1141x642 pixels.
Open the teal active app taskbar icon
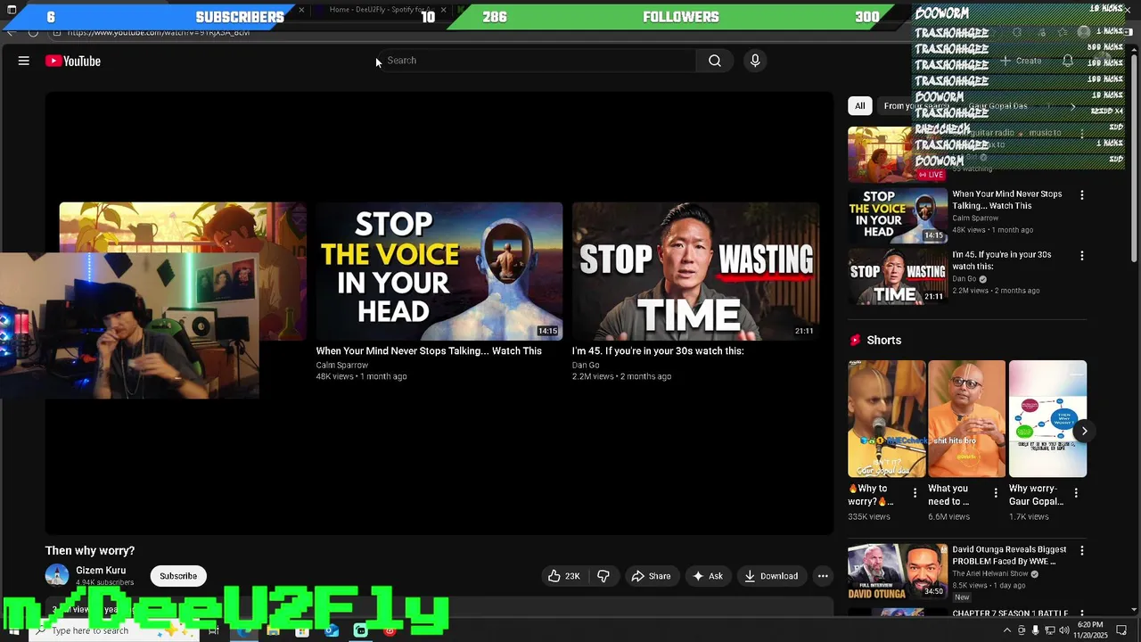pyautogui.click(x=360, y=630)
